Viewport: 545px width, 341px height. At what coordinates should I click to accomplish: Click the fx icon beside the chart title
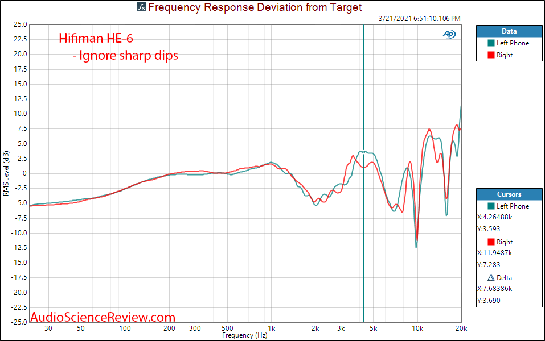(141, 7)
